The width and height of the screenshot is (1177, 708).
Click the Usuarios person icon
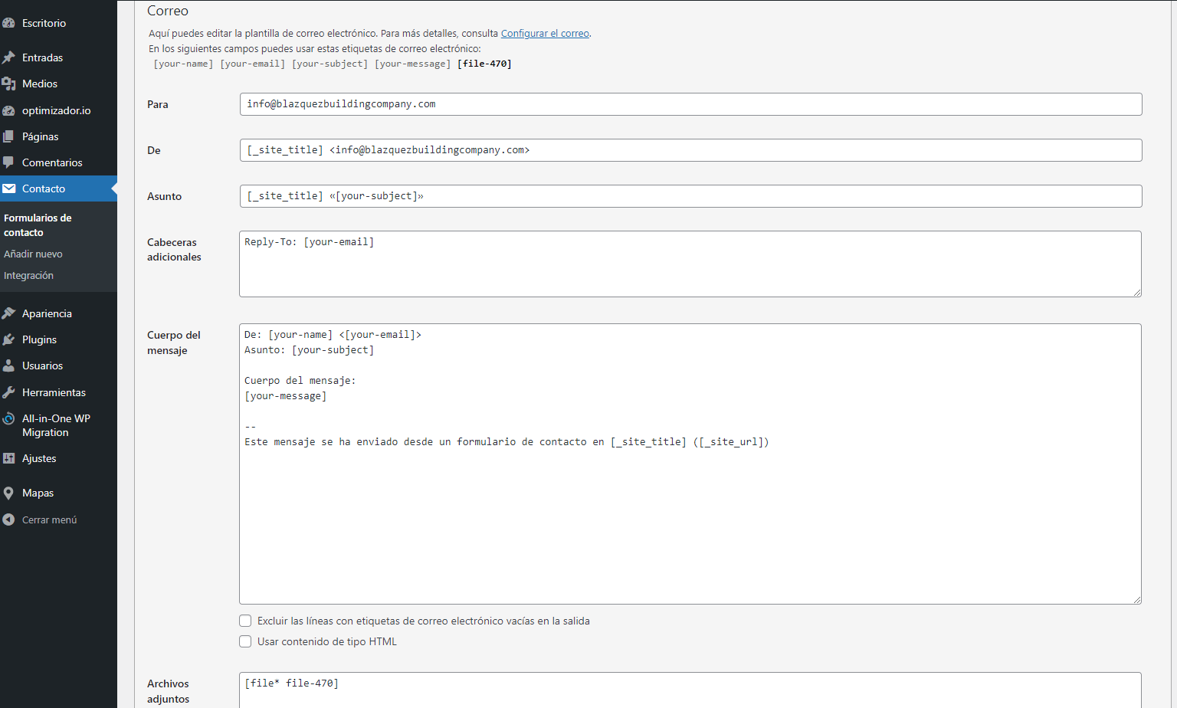pos(8,365)
